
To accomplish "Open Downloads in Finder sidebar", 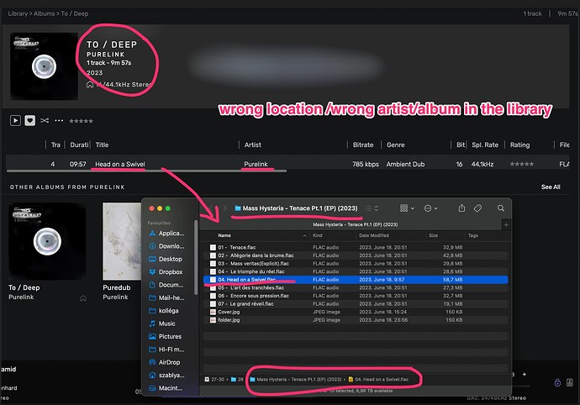I will point(166,246).
